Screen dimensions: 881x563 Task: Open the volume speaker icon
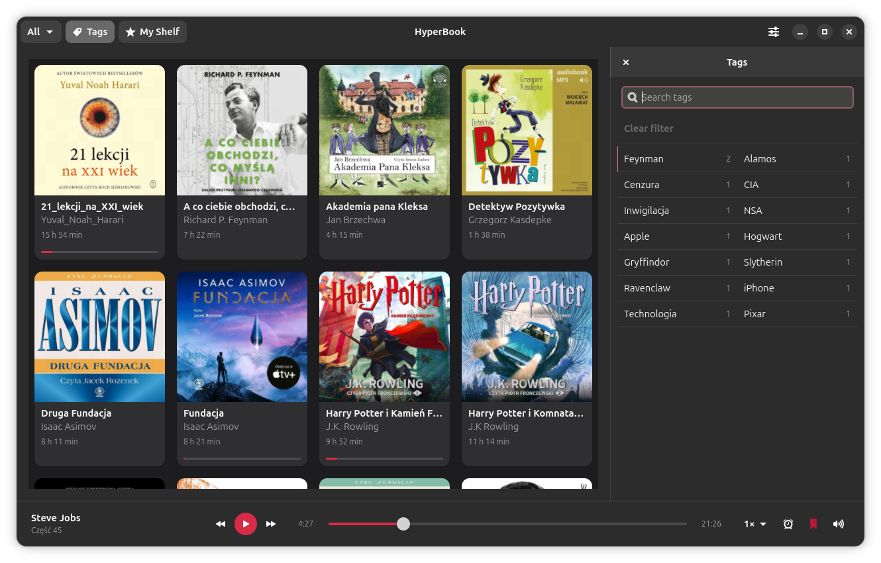coord(839,524)
